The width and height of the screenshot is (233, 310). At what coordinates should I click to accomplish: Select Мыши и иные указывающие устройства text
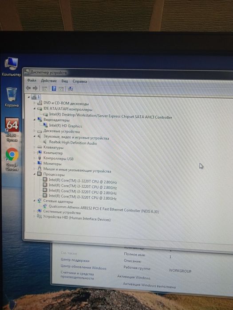click(77, 170)
